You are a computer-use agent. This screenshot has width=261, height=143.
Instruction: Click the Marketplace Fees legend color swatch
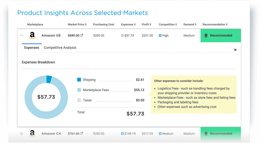[x=79, y=90]
